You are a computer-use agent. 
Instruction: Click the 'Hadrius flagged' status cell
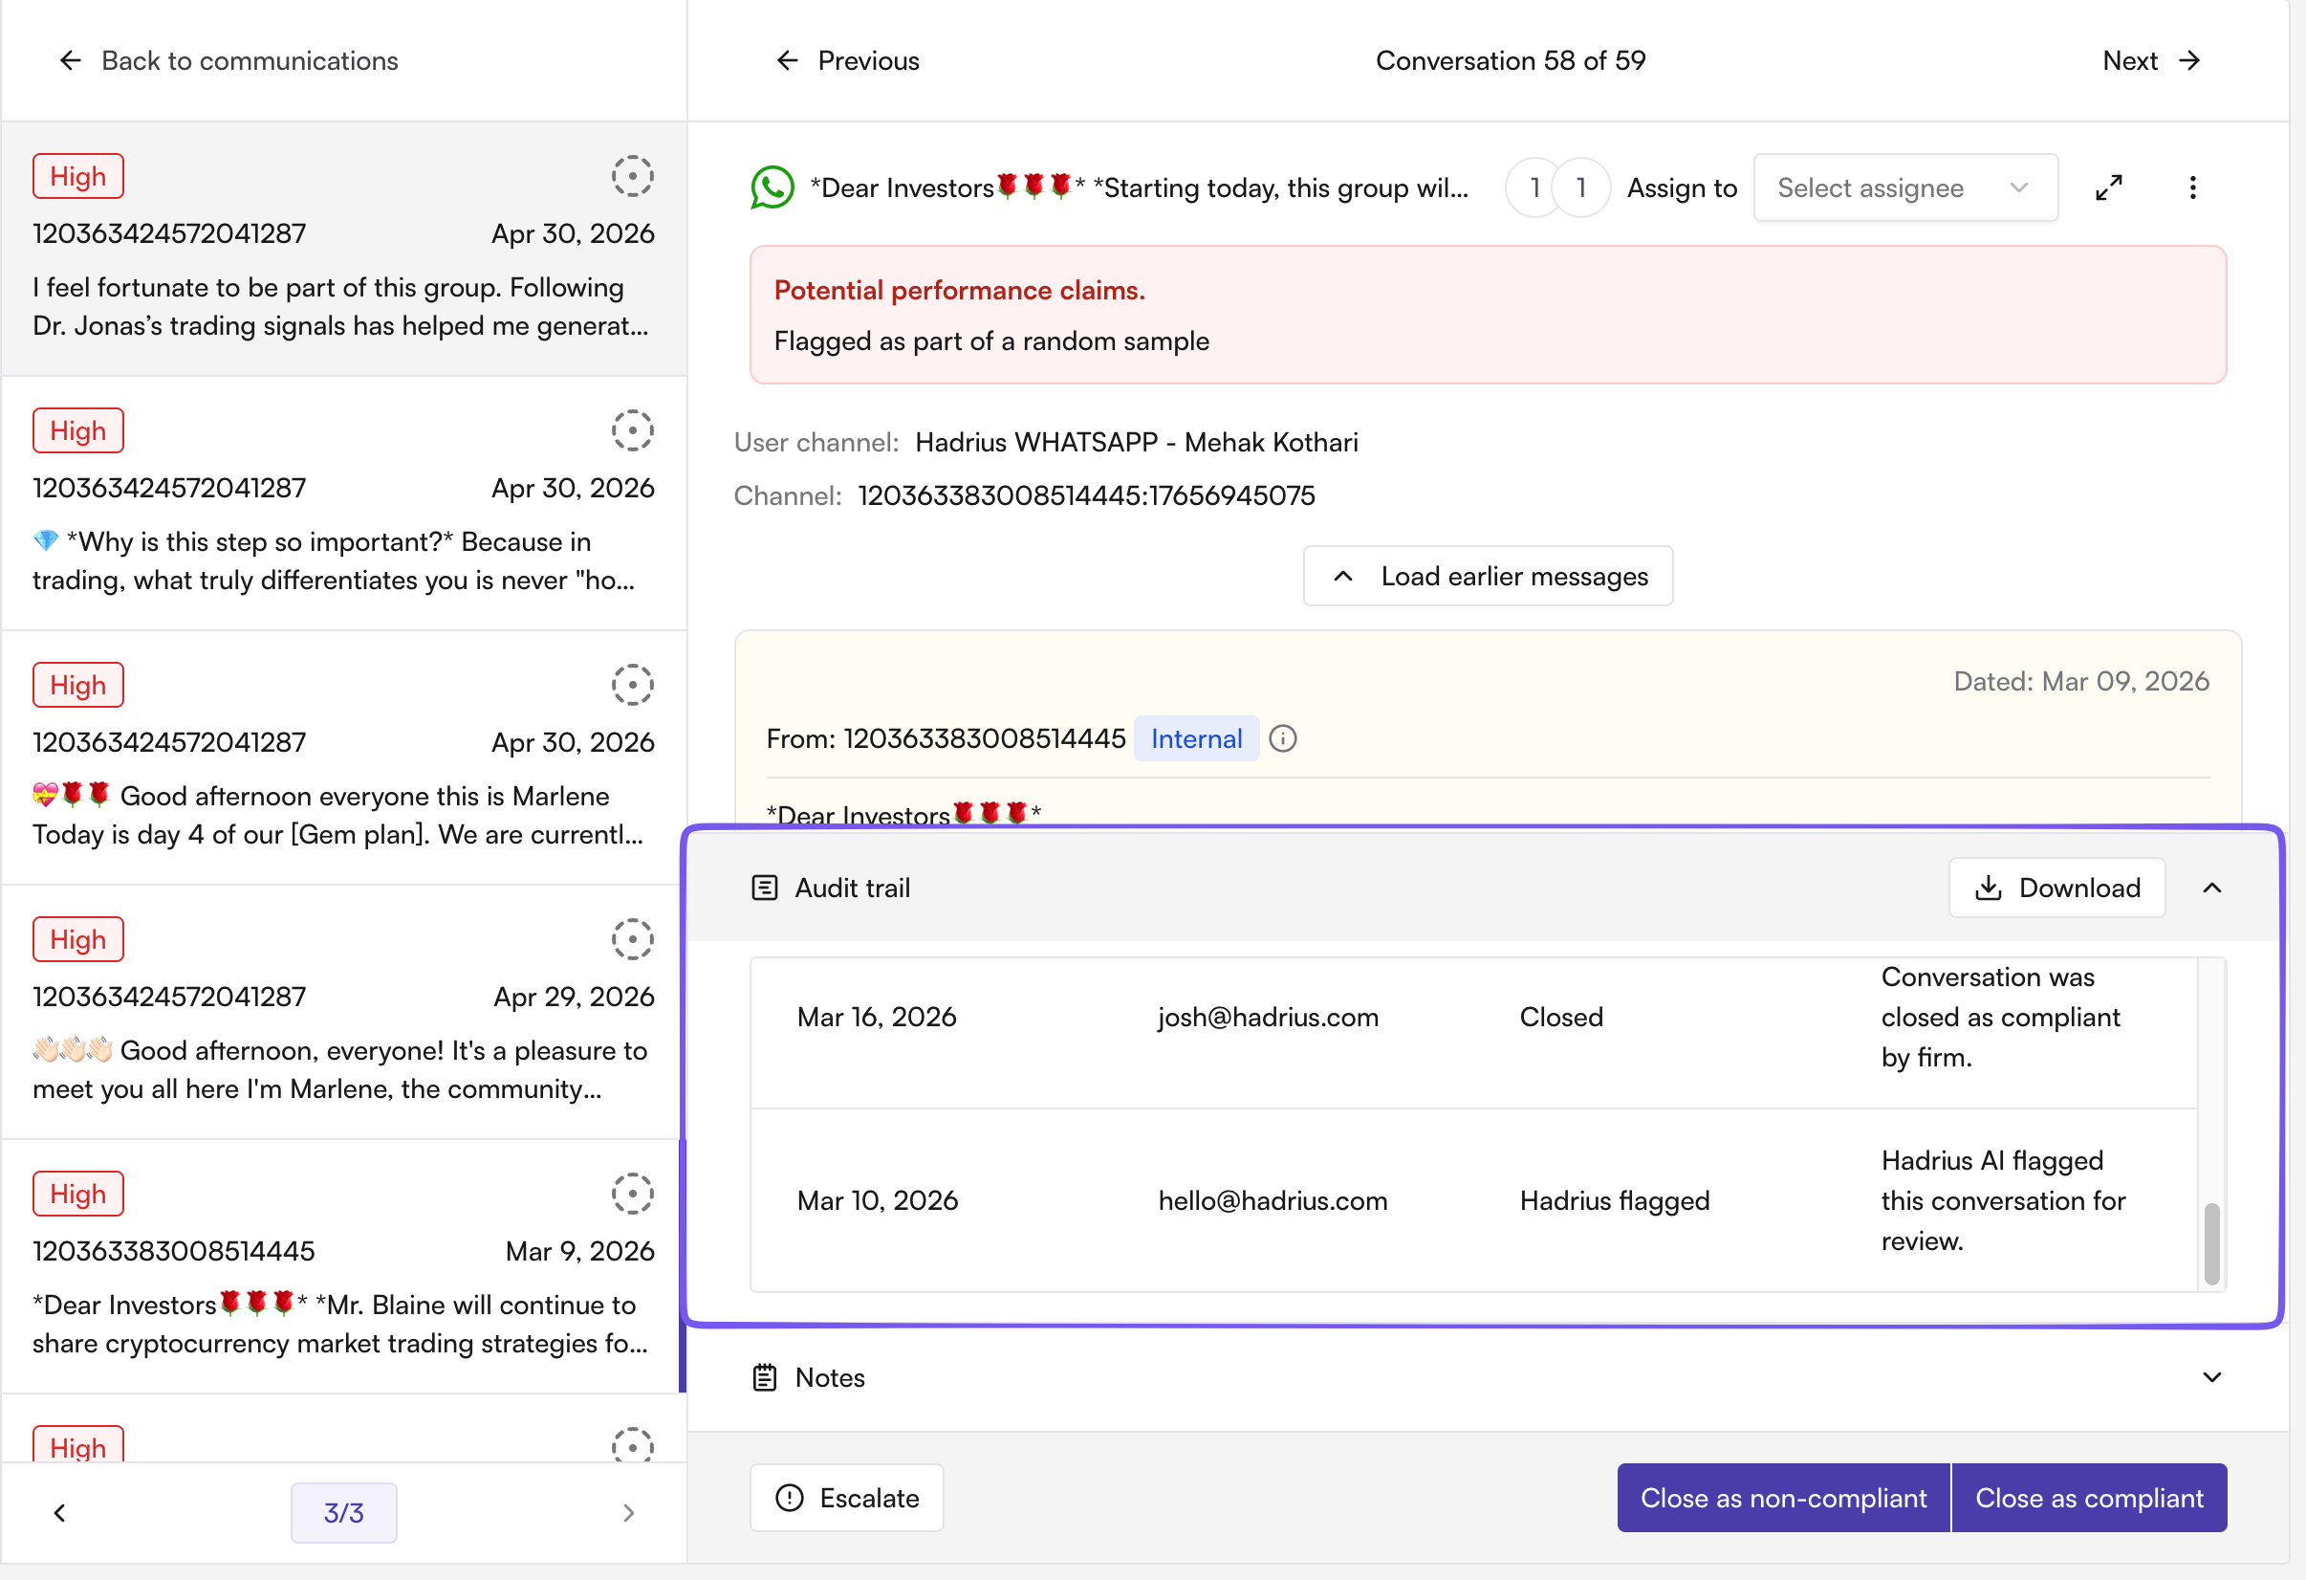point(1616,1201)
